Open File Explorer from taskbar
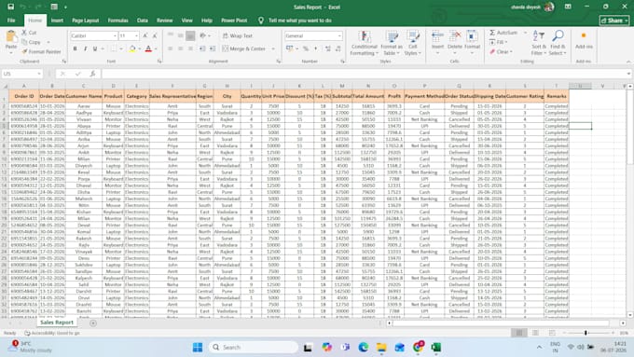 click(x=381, y=348)
